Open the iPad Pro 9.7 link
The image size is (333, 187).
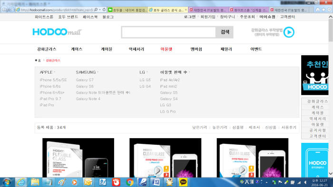(x=50, y=99)
